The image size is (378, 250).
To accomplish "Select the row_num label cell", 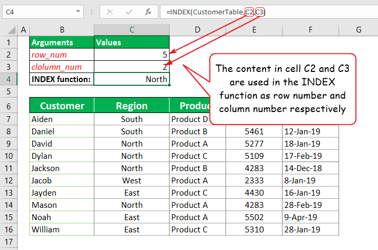I will [62, 54].
